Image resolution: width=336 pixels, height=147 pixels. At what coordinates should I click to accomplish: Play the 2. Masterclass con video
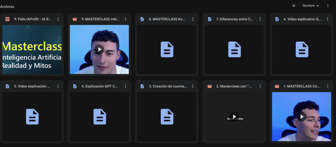tap(234, 117)
